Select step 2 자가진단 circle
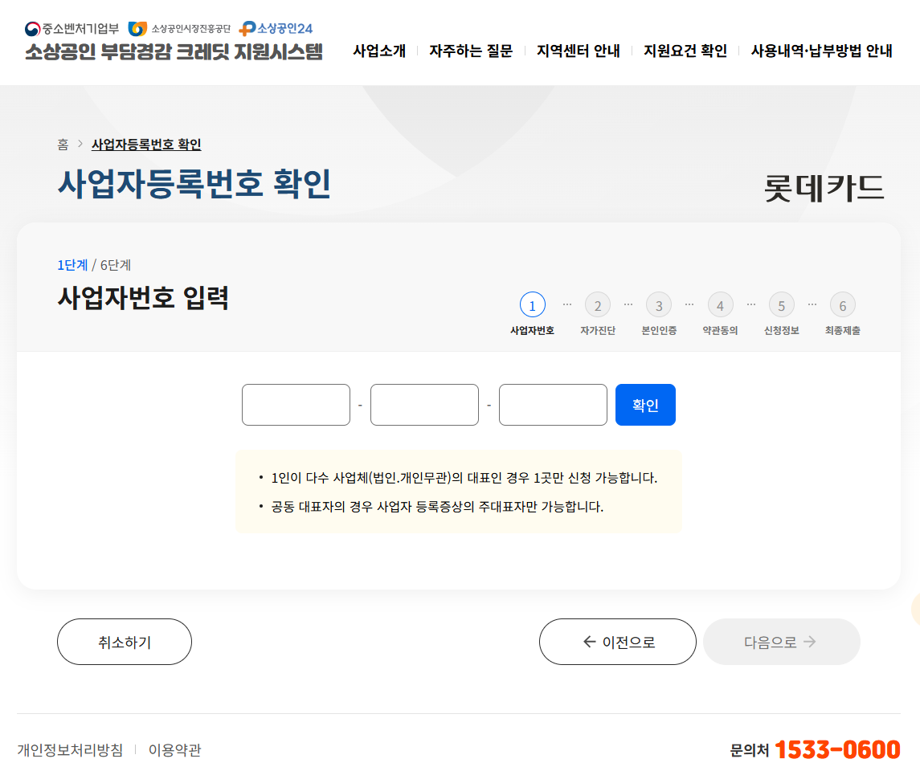The width and height of the screenshot is (920, 763). coord(598,305)
